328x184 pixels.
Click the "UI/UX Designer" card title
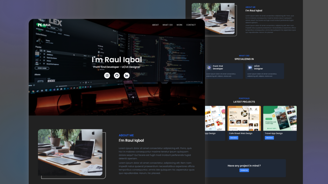coord(258,67)
